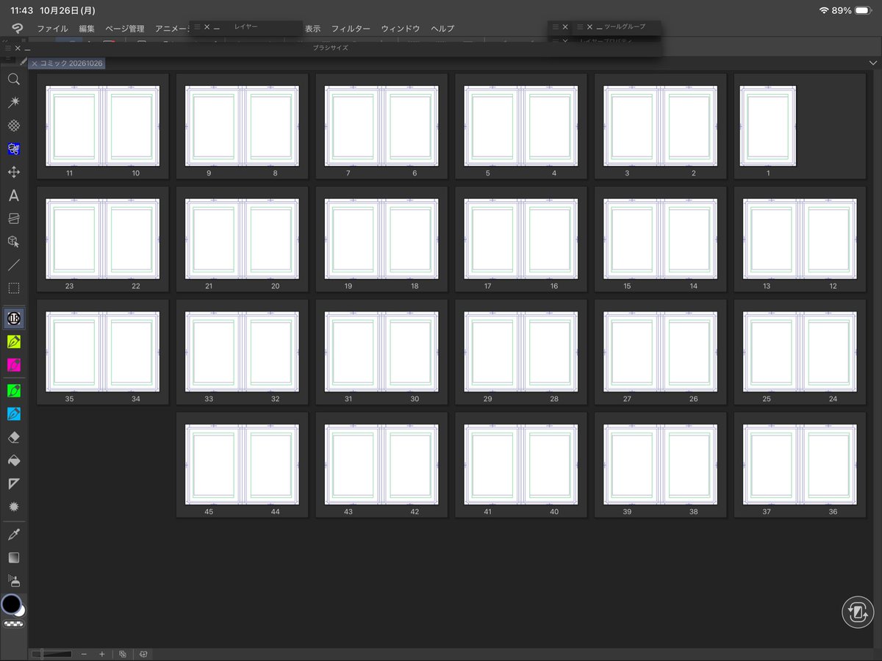882x661 pixels.
Task: Select the Zoom magnifier tool
Action: coord(13,79)
